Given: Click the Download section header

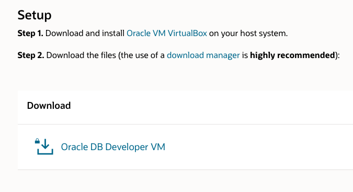Looking at the screenshot, I should 49,106.
